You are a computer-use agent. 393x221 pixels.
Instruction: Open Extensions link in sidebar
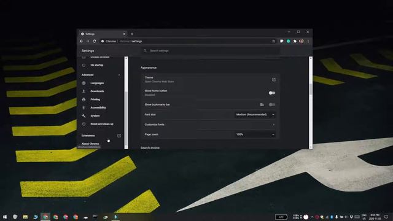tap(100, 136)
